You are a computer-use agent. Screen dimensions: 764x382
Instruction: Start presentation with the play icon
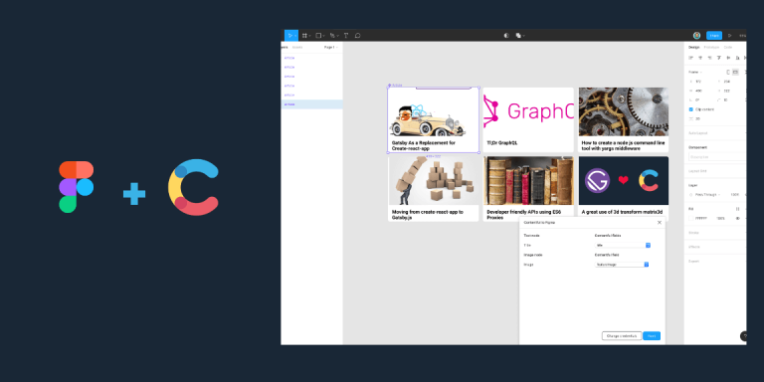click(x=729, y=36)
